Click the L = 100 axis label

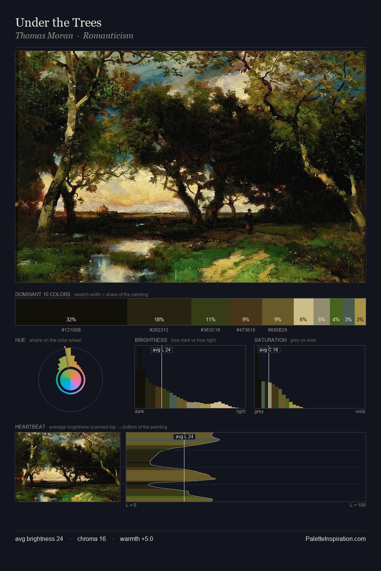[x=358, y=505]
